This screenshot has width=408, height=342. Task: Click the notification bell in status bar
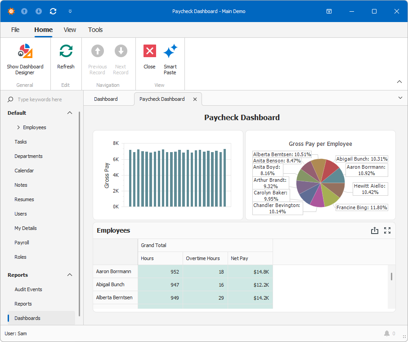pyautogui.click(x=387, y=333)
